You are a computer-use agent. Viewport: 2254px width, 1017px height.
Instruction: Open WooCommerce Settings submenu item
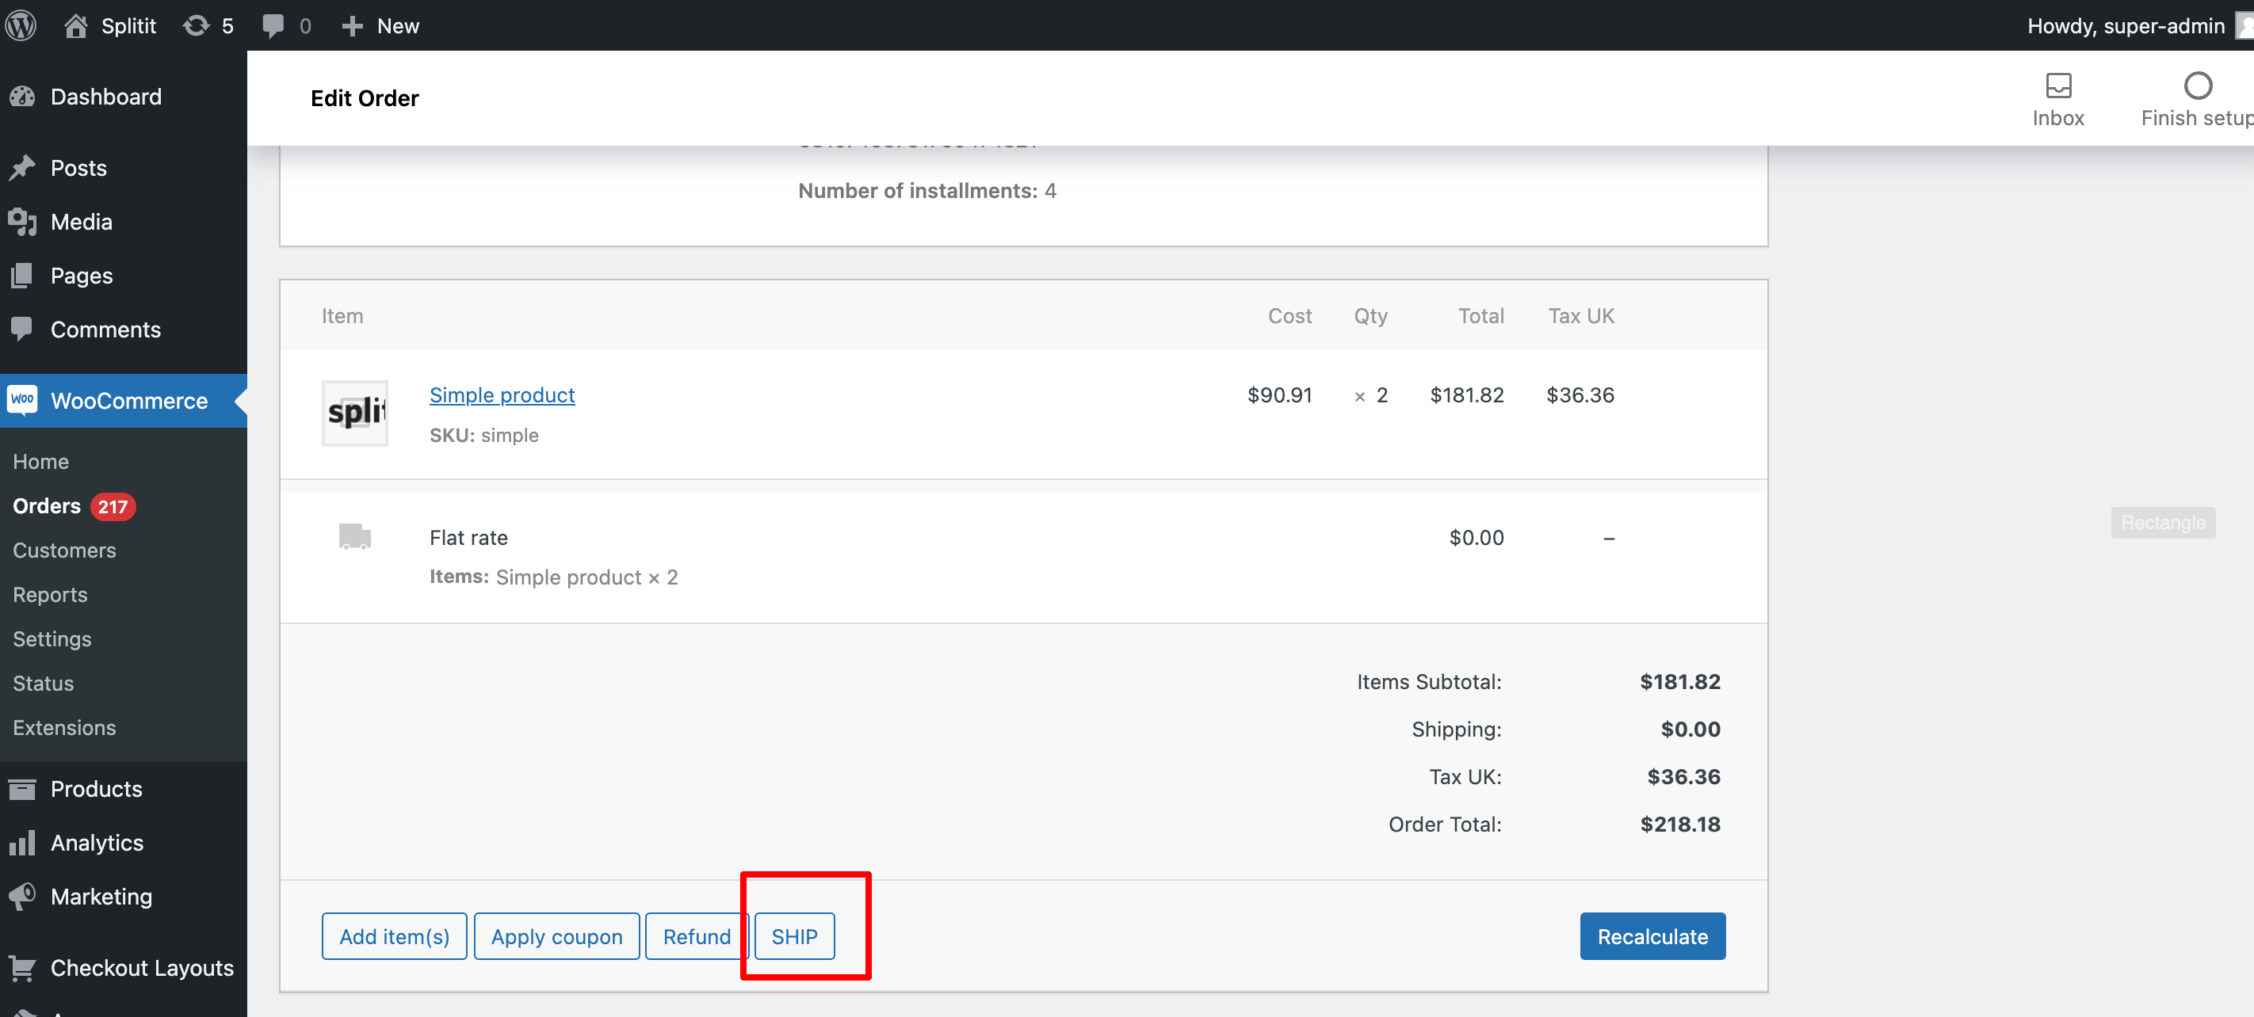tap(52, 639)
